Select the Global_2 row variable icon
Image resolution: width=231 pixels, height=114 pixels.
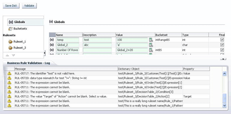(52, 45)
